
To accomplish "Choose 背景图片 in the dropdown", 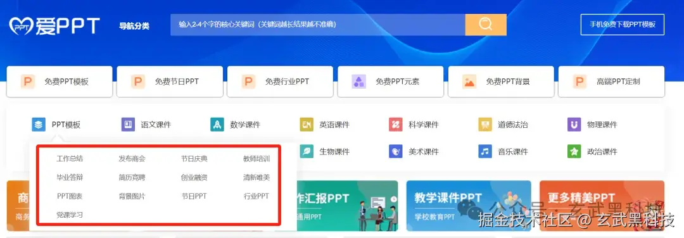I will pyautogui.click(x=132, y=196).
